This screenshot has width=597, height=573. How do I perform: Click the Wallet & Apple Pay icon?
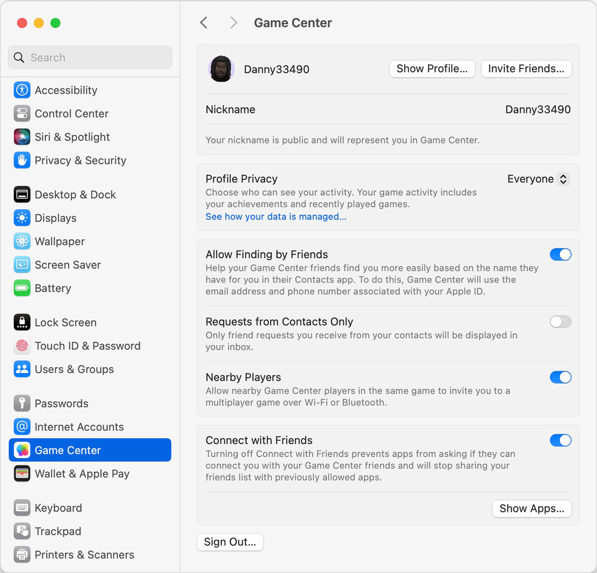tap(22, 474)
